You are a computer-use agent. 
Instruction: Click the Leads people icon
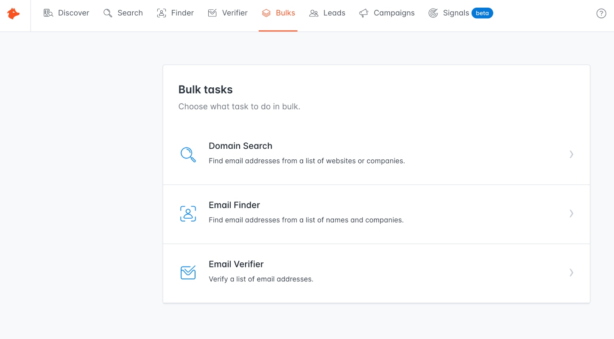pos(314,13)
